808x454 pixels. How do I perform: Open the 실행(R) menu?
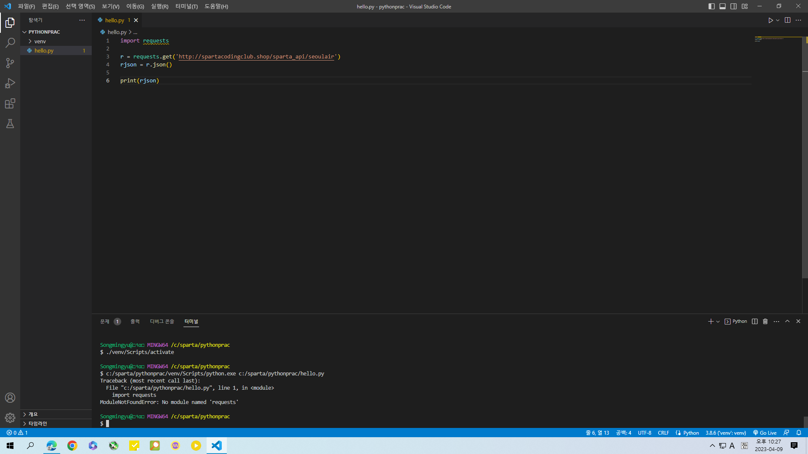[x=159, y=6]
